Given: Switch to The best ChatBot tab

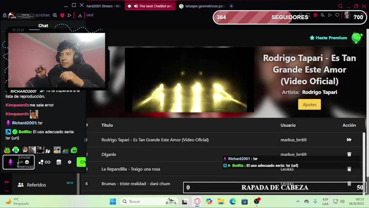Looking at the screenshot, I should [x=150, y=6].
